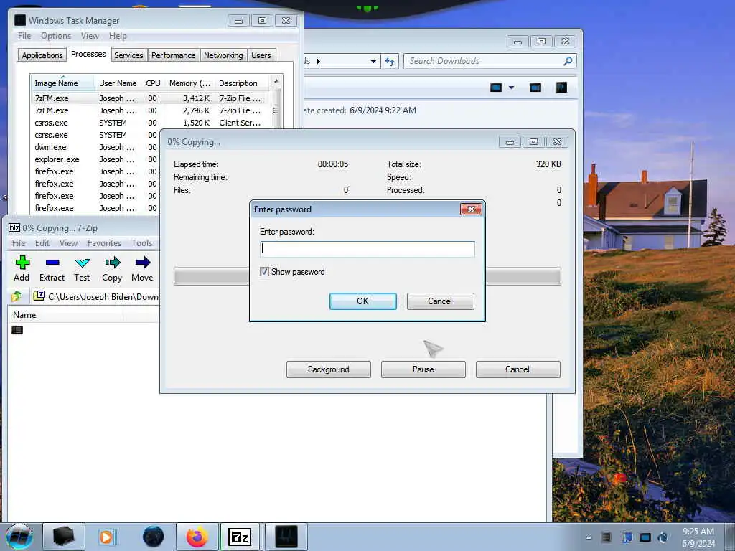This screenshot has width=735, height=551.
Task: Click the view mode icon in Explorer toolbar
Action: [x=496, y=88]
